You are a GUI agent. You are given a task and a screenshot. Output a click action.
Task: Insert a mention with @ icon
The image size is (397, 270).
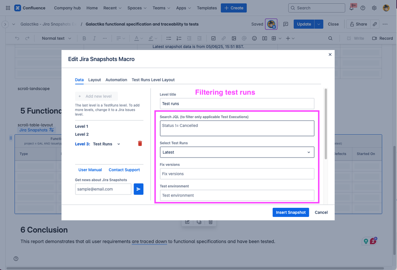tap(244, 38)
